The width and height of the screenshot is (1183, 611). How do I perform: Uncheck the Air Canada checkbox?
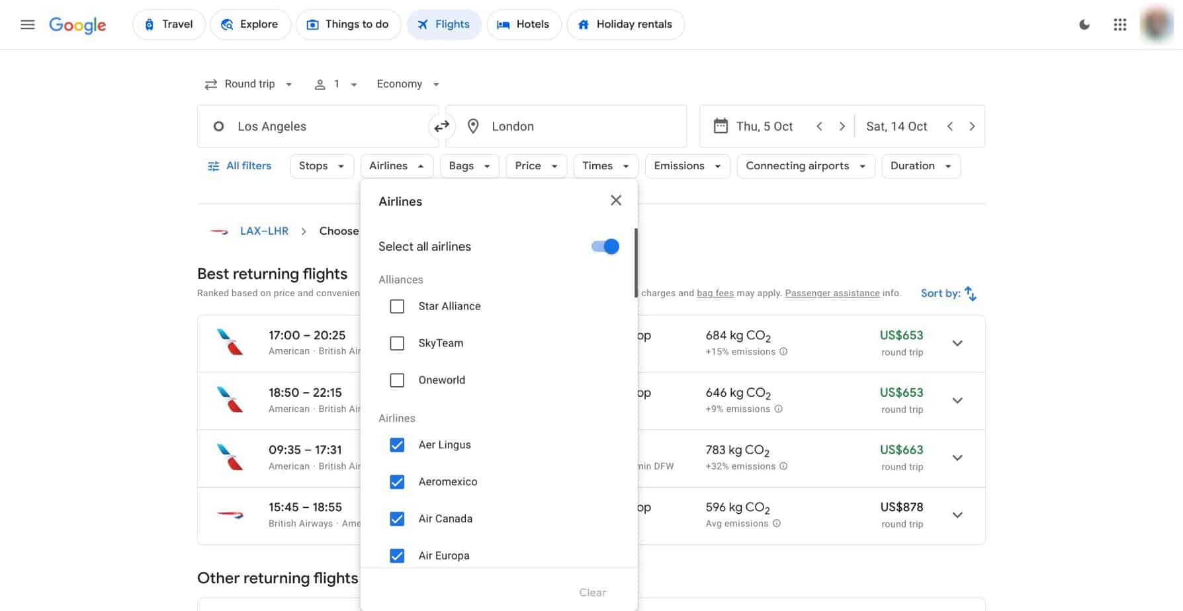(x=397, y=519)
